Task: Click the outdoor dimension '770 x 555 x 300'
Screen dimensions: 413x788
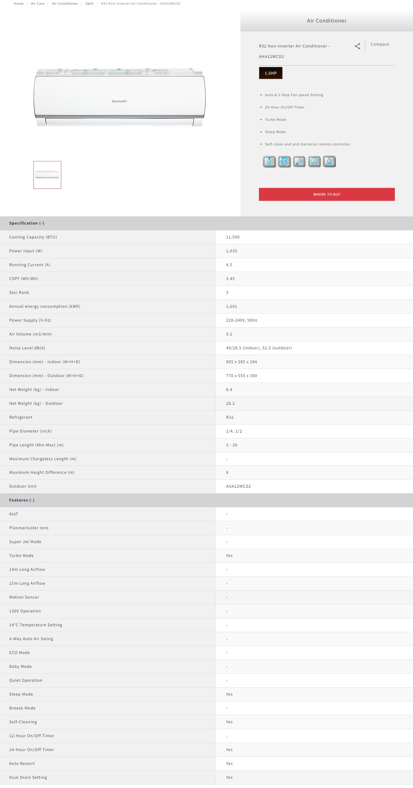Action: (x=241, y=376)
